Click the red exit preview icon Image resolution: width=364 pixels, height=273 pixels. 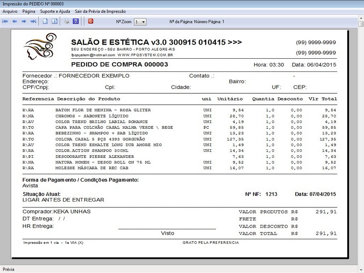(x=91, y=21)
